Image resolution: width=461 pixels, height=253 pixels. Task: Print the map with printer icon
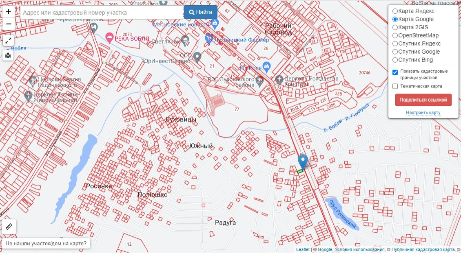pos(8,55)
